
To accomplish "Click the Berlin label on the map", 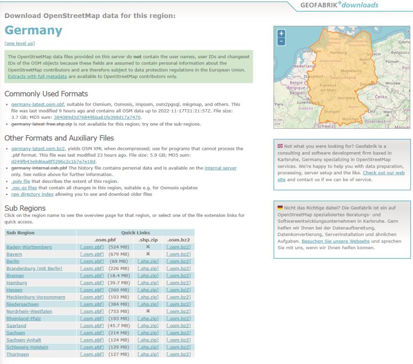I will pyautogui.click(x=365, y=60).
